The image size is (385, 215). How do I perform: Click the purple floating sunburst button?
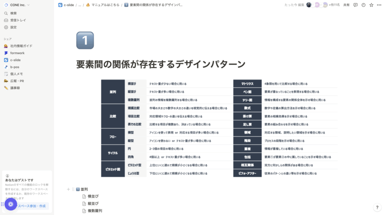[11, 204]
